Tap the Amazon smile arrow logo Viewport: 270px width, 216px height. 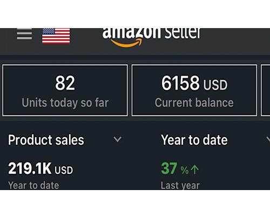coord(126,43)
